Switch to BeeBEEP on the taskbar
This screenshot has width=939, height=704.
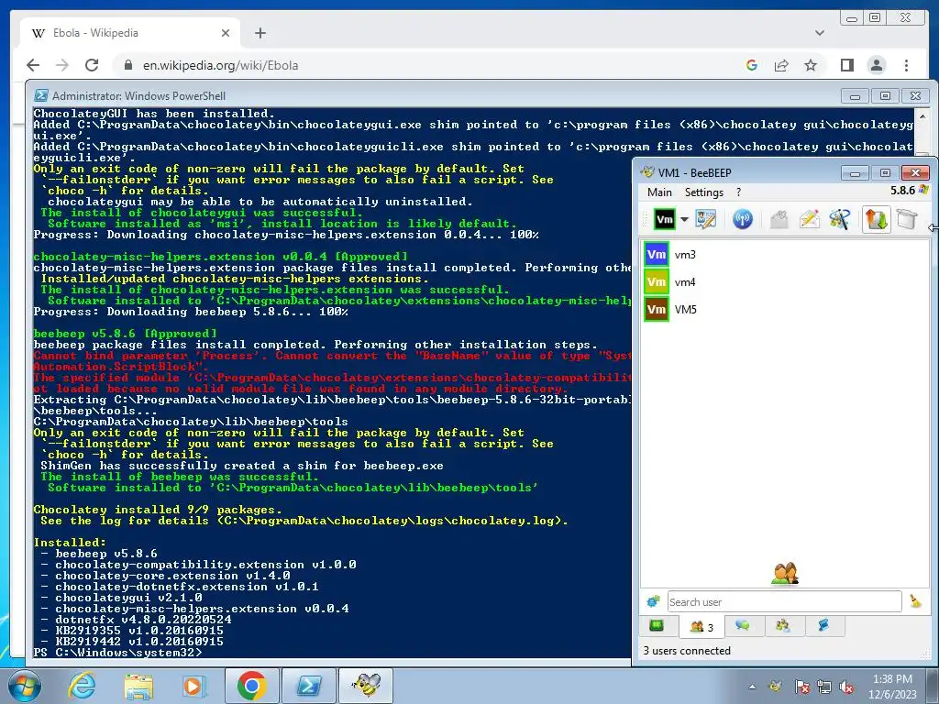click(366, 686)
